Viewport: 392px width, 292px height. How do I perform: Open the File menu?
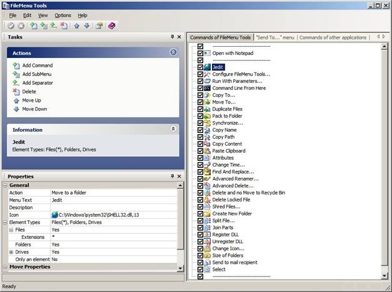click(13, 16)
